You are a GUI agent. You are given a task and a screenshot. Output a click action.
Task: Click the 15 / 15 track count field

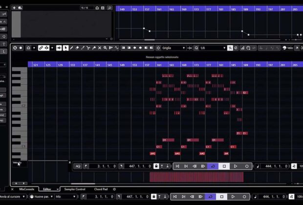click(87, 8)
